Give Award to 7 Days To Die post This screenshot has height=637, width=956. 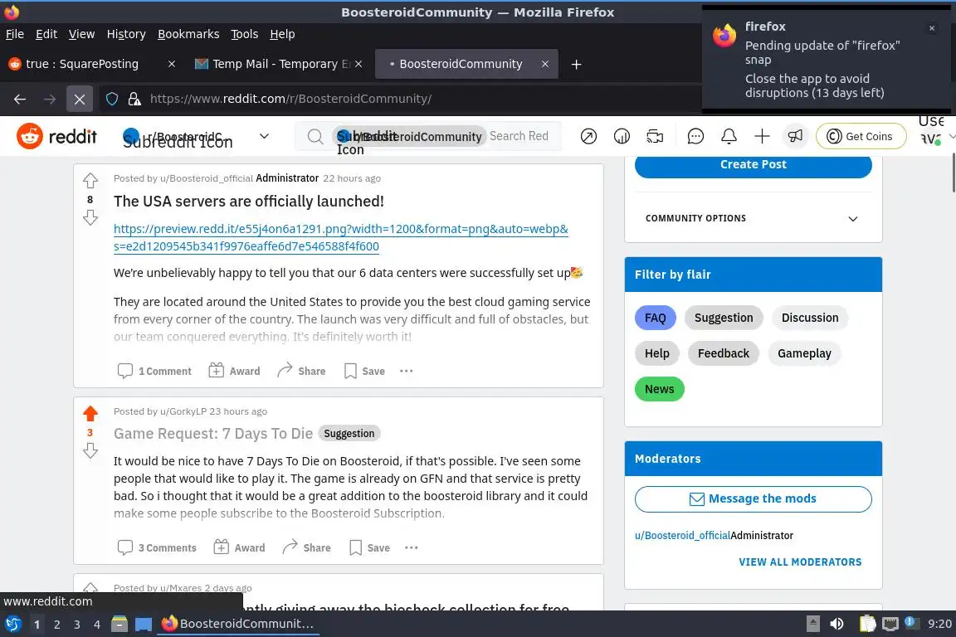point(240,547)
